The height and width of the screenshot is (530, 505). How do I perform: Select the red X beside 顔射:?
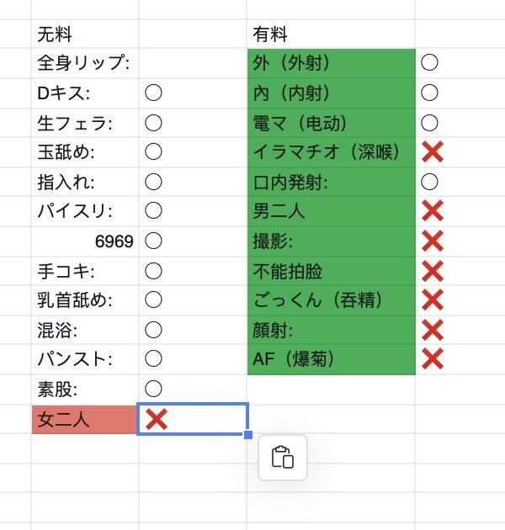[x=432, y=330]
